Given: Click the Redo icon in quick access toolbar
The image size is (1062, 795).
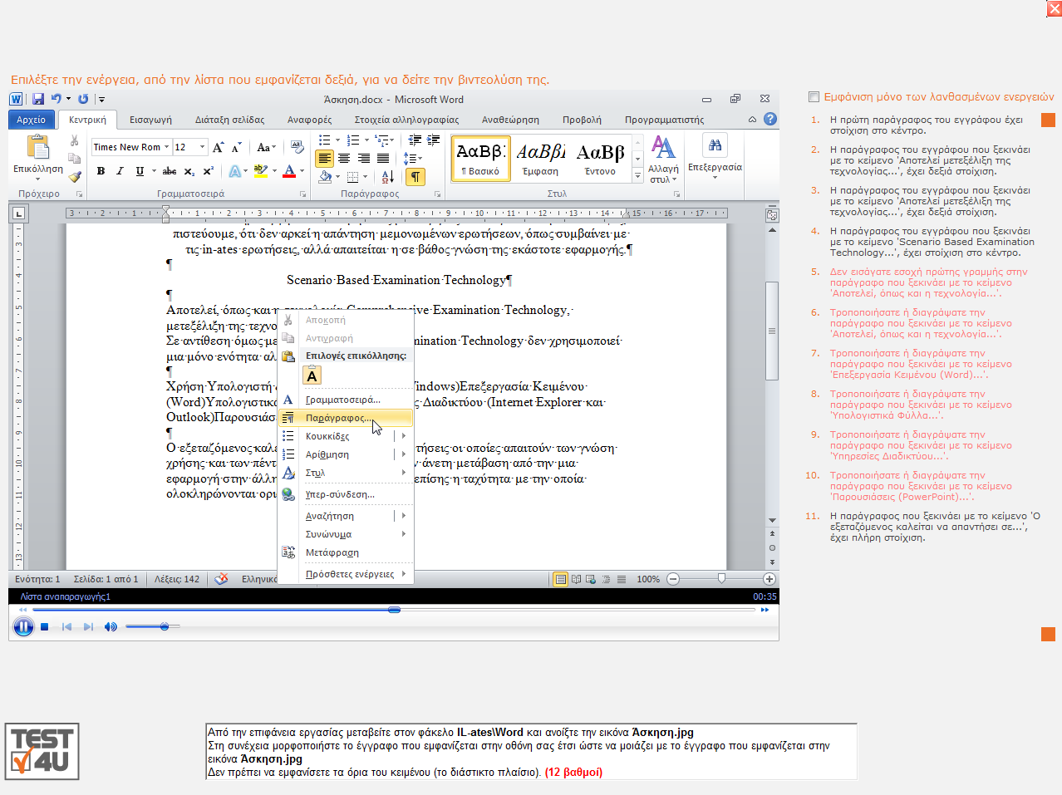Looking at the screenshot, I should click(x=83, y=99).
